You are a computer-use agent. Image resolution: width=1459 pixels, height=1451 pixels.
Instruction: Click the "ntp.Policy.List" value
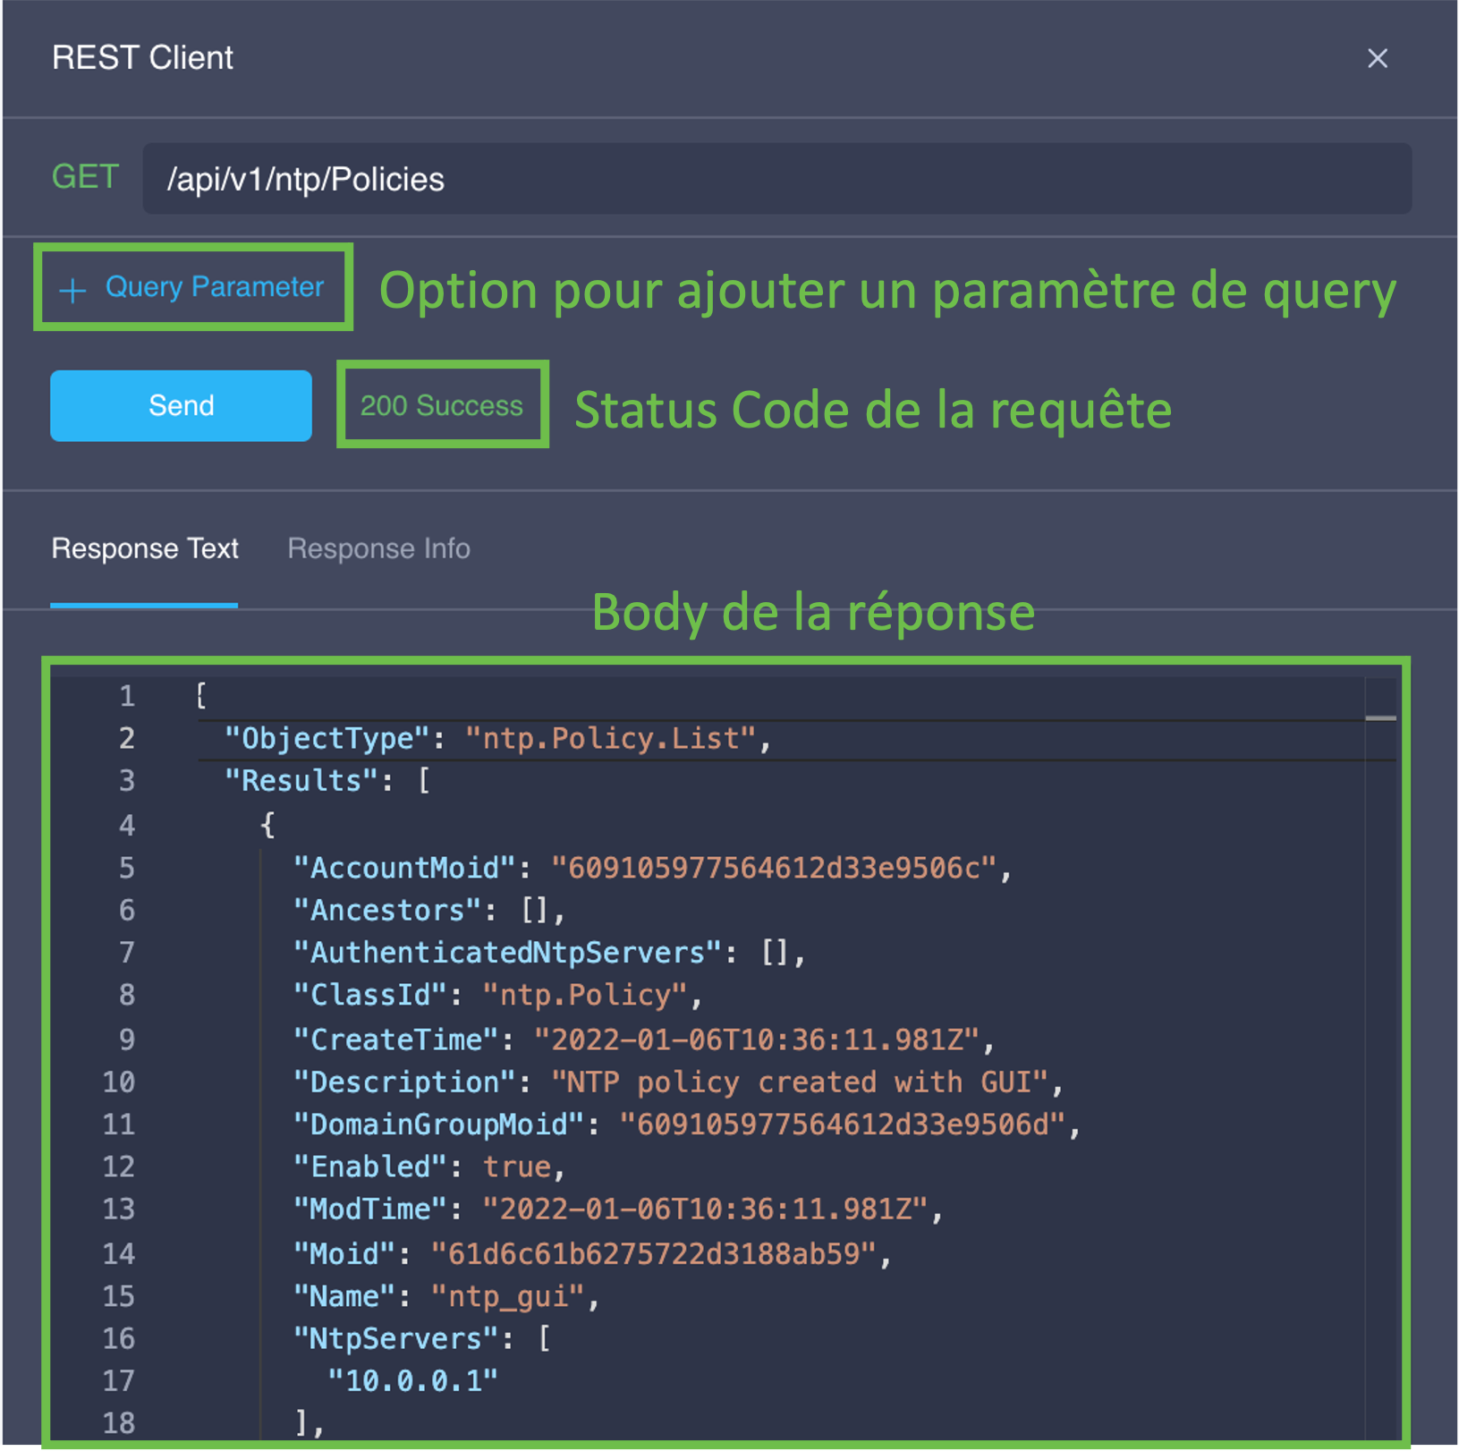pos(611,739)
